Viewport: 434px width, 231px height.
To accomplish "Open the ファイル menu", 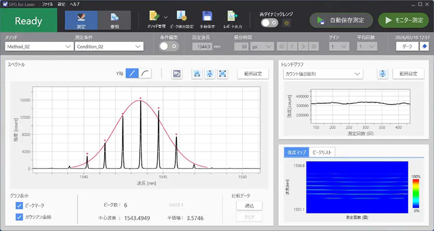I will [48, 3].
